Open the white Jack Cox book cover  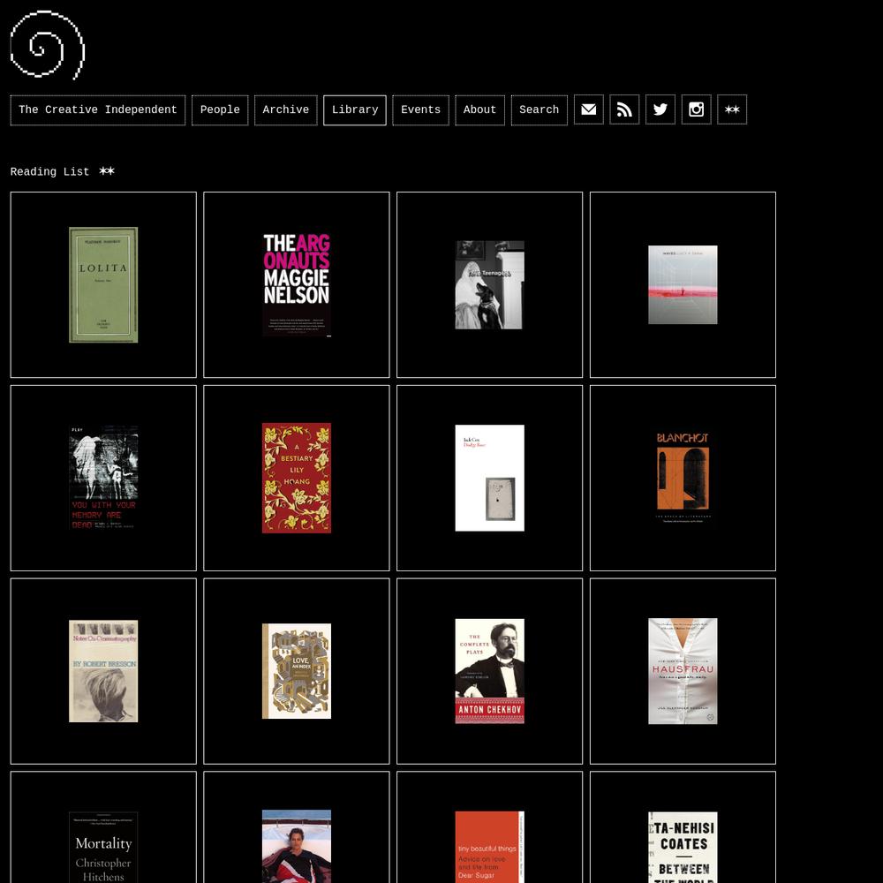(490, 478)
